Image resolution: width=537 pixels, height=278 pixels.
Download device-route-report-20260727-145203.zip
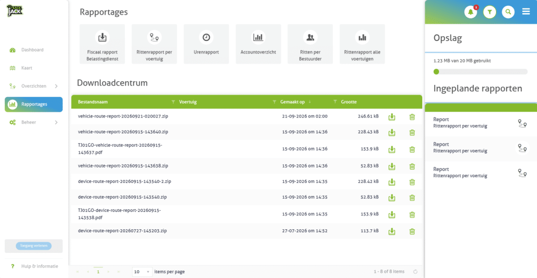[x=392, y=231]
